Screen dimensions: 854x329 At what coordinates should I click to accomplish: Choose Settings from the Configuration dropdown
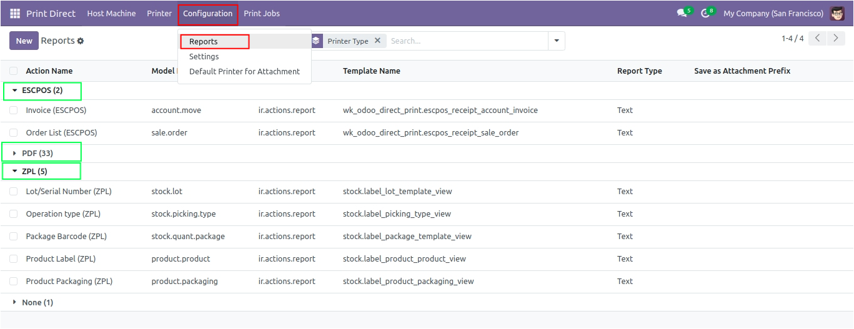[244, 57]
